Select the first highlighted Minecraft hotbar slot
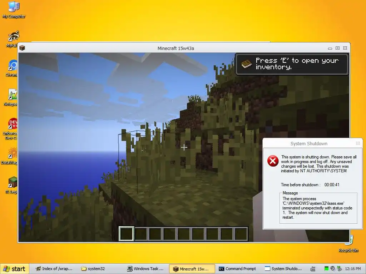366x274 pixels. (x=127, y=234)
